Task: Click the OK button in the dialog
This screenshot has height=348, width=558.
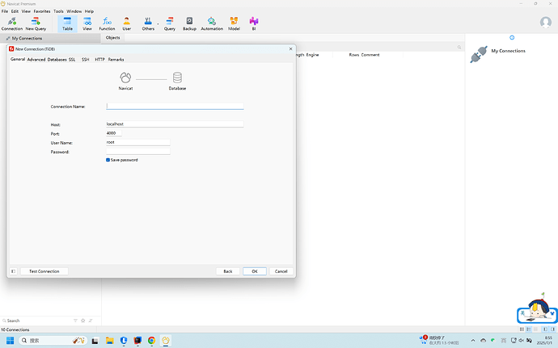Action: point(255,271)
